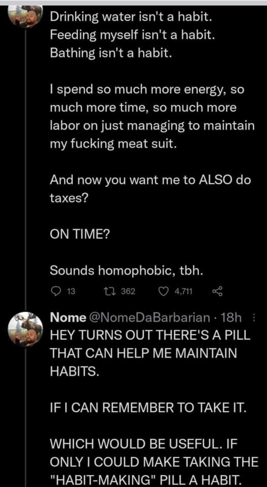
Task: Click the "meat suit" paragraph in the tweet
Action: [x=152, y=116]
